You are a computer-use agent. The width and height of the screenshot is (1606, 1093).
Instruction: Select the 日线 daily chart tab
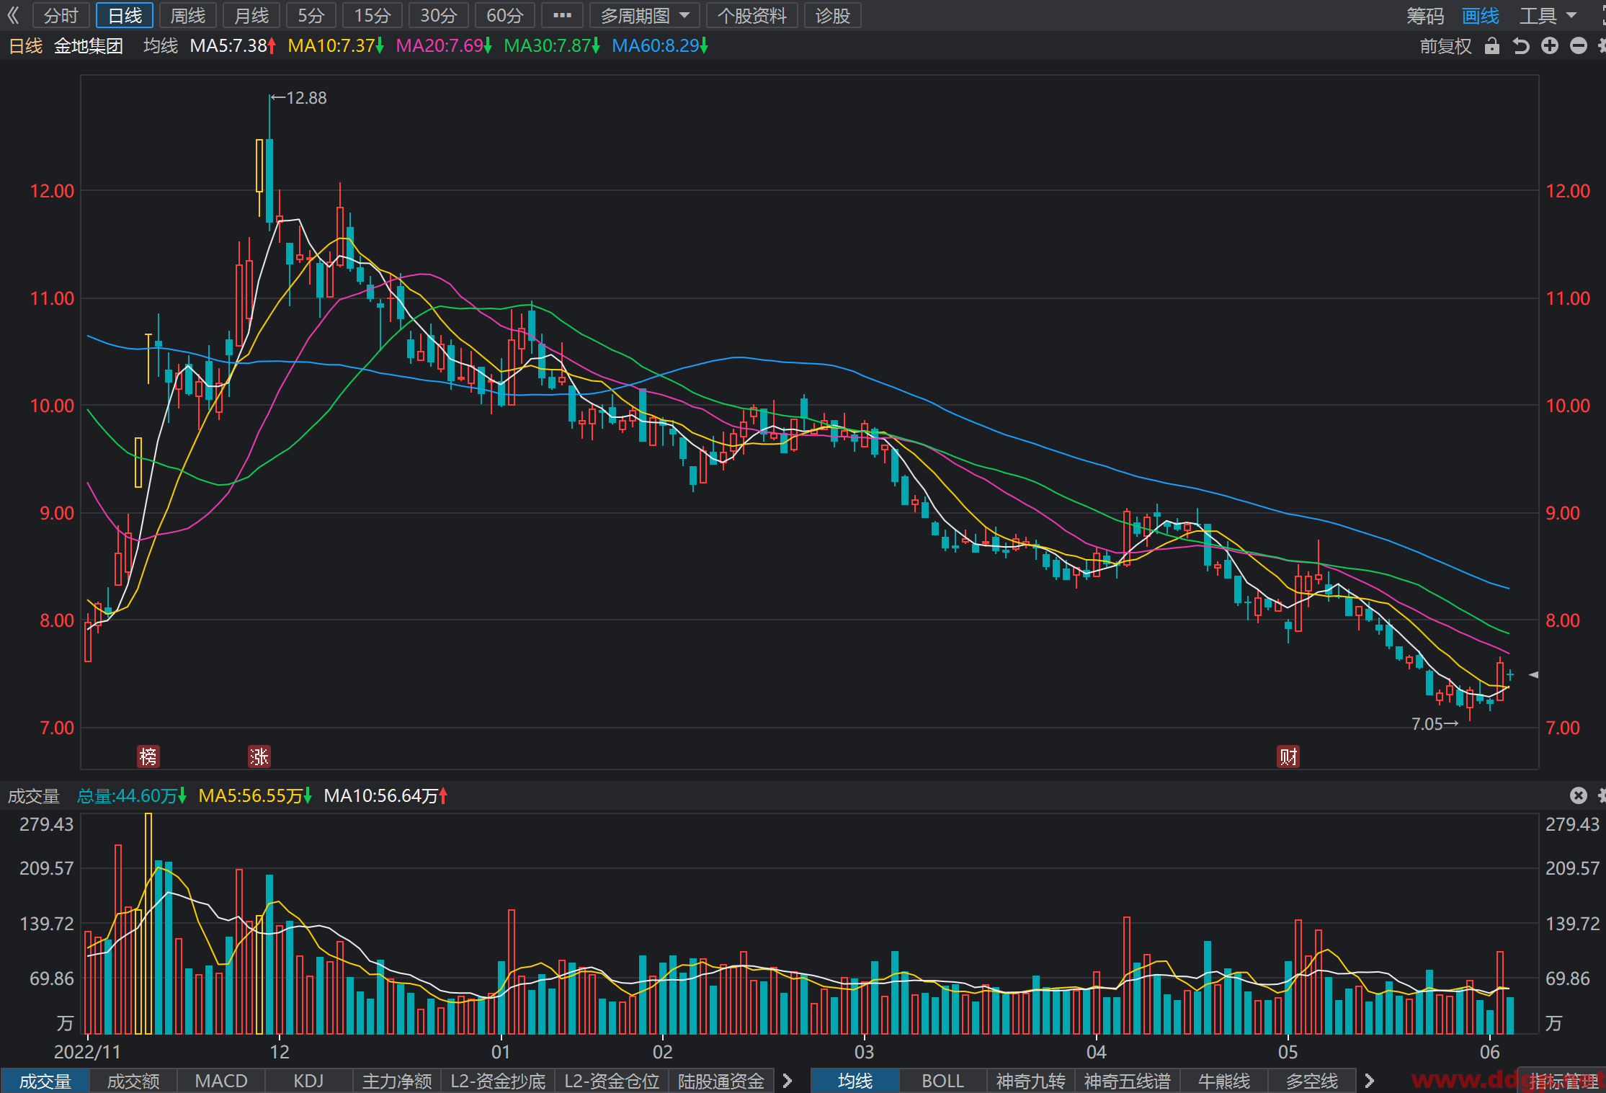coord(125,15)
